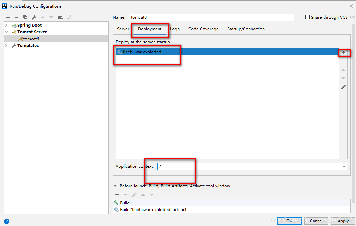Remove the selected configuration
The width and height of the screenshot is (356, 226).
(x=16, y=17)
